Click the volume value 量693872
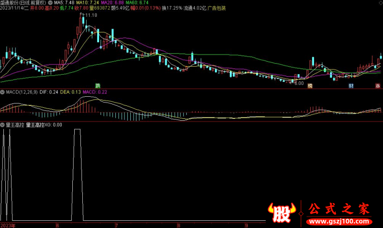The width and height of the screenshot is (383, 228). (x=100, y=8)
